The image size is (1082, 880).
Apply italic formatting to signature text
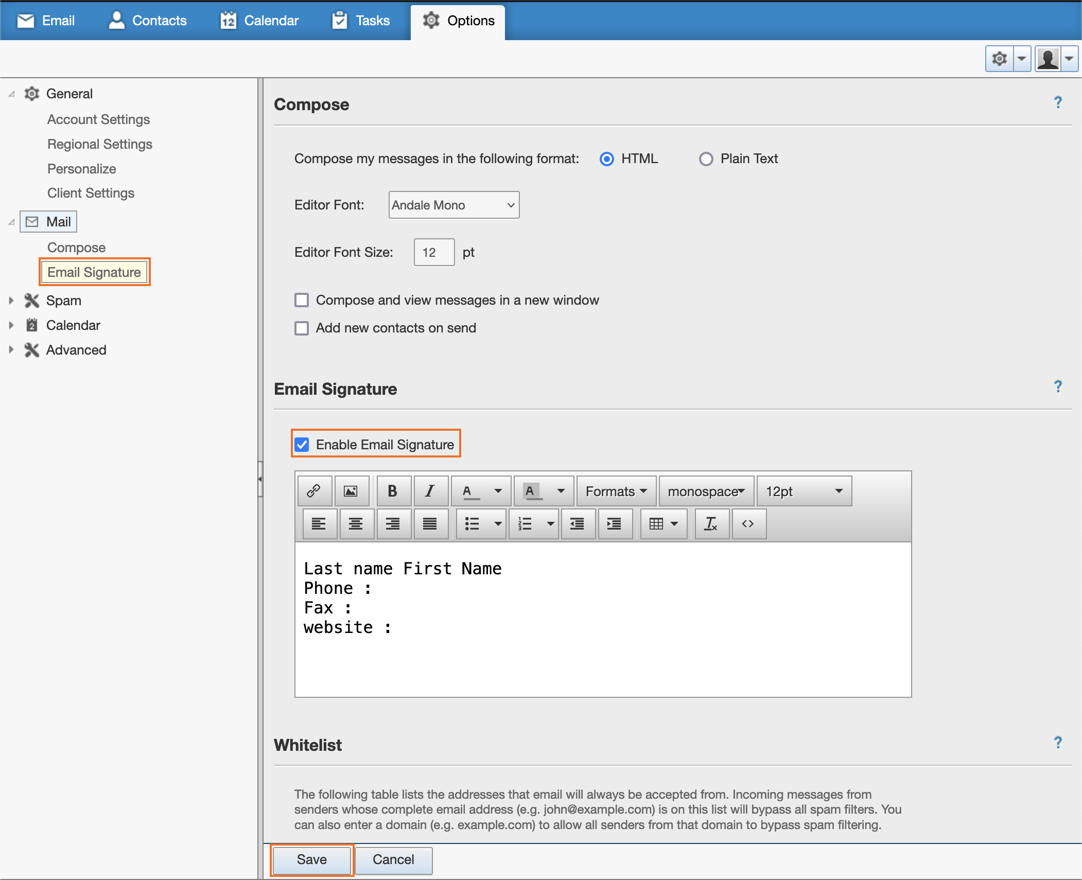point(431,490)
